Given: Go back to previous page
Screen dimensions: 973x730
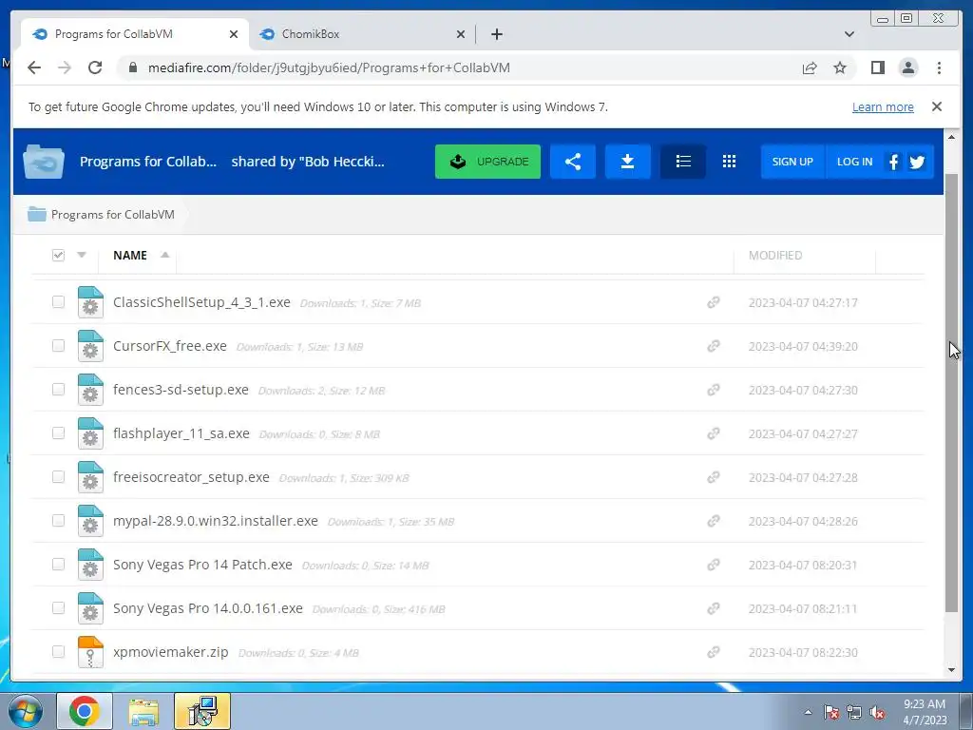Looking at the screenshot, I should (34, 67).
